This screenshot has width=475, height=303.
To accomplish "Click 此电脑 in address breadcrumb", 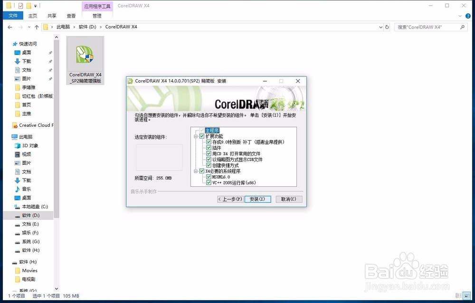I will pos(63,27).
